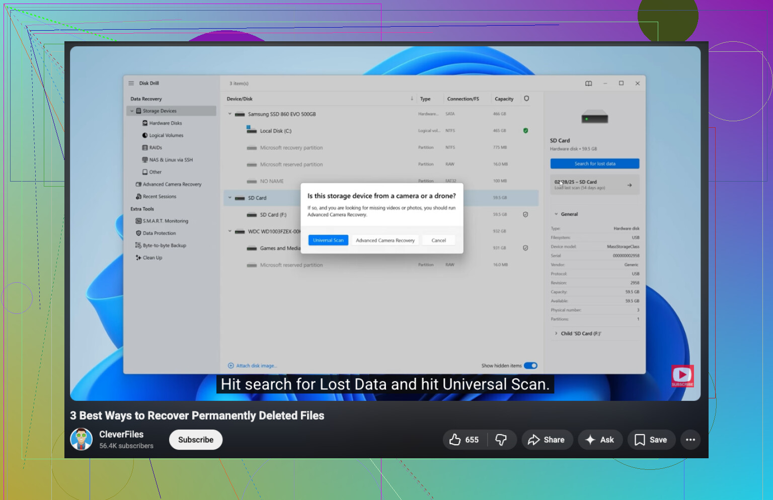
Task: Load the 02/28/25 SD Card last scan session
Action: 595,185
